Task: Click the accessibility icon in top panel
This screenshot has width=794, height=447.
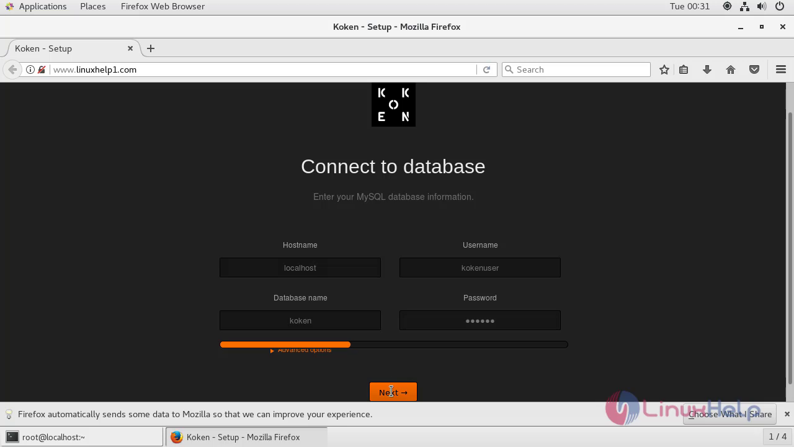Action: click(727, 6)
